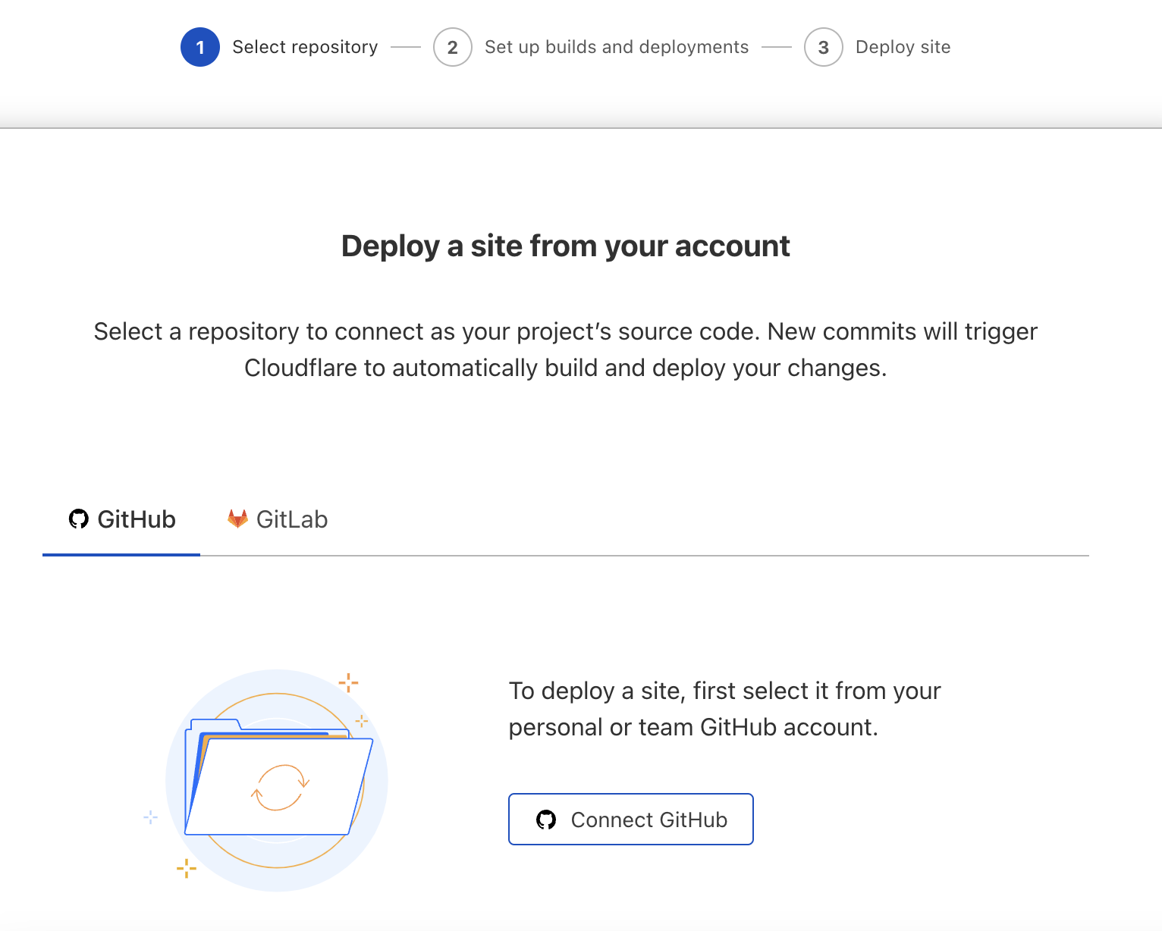This screenshot has height=931, width=1162.
Task: Click the yellow sparkle below the folder illustration
Action: 187,868
